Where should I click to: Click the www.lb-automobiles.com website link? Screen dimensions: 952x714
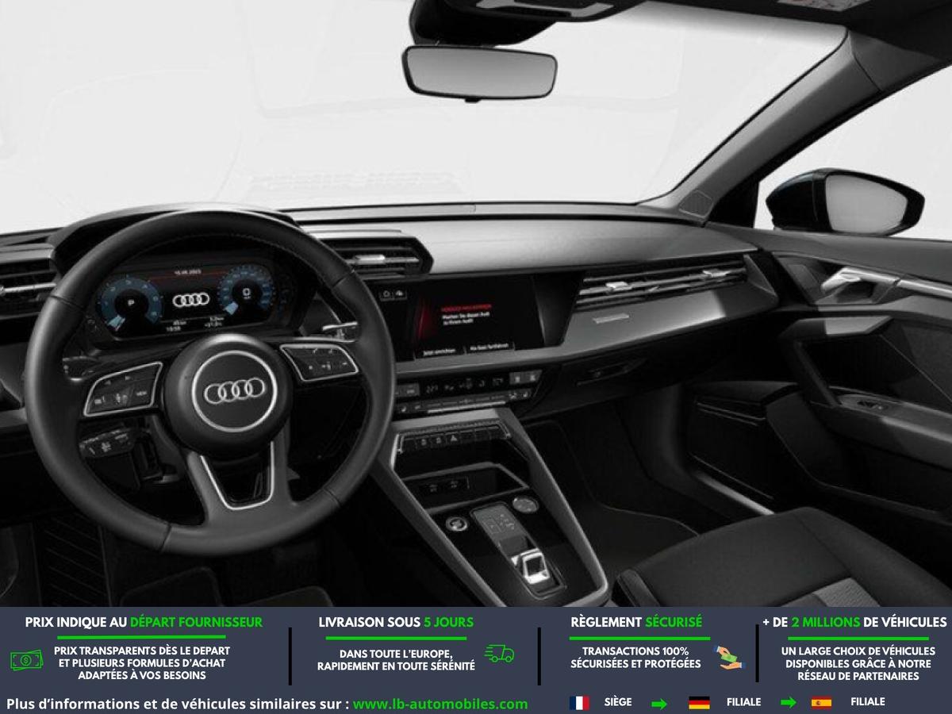(x=440, y=704)
